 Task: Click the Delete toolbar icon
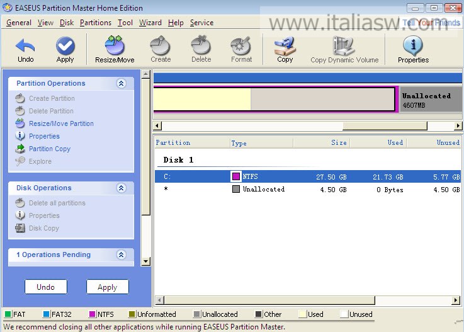(x=201, y=49)
